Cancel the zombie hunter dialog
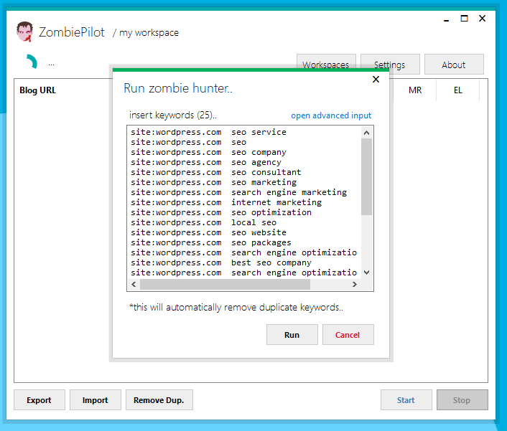Screen dimensions: 507x431 (348, 335)
